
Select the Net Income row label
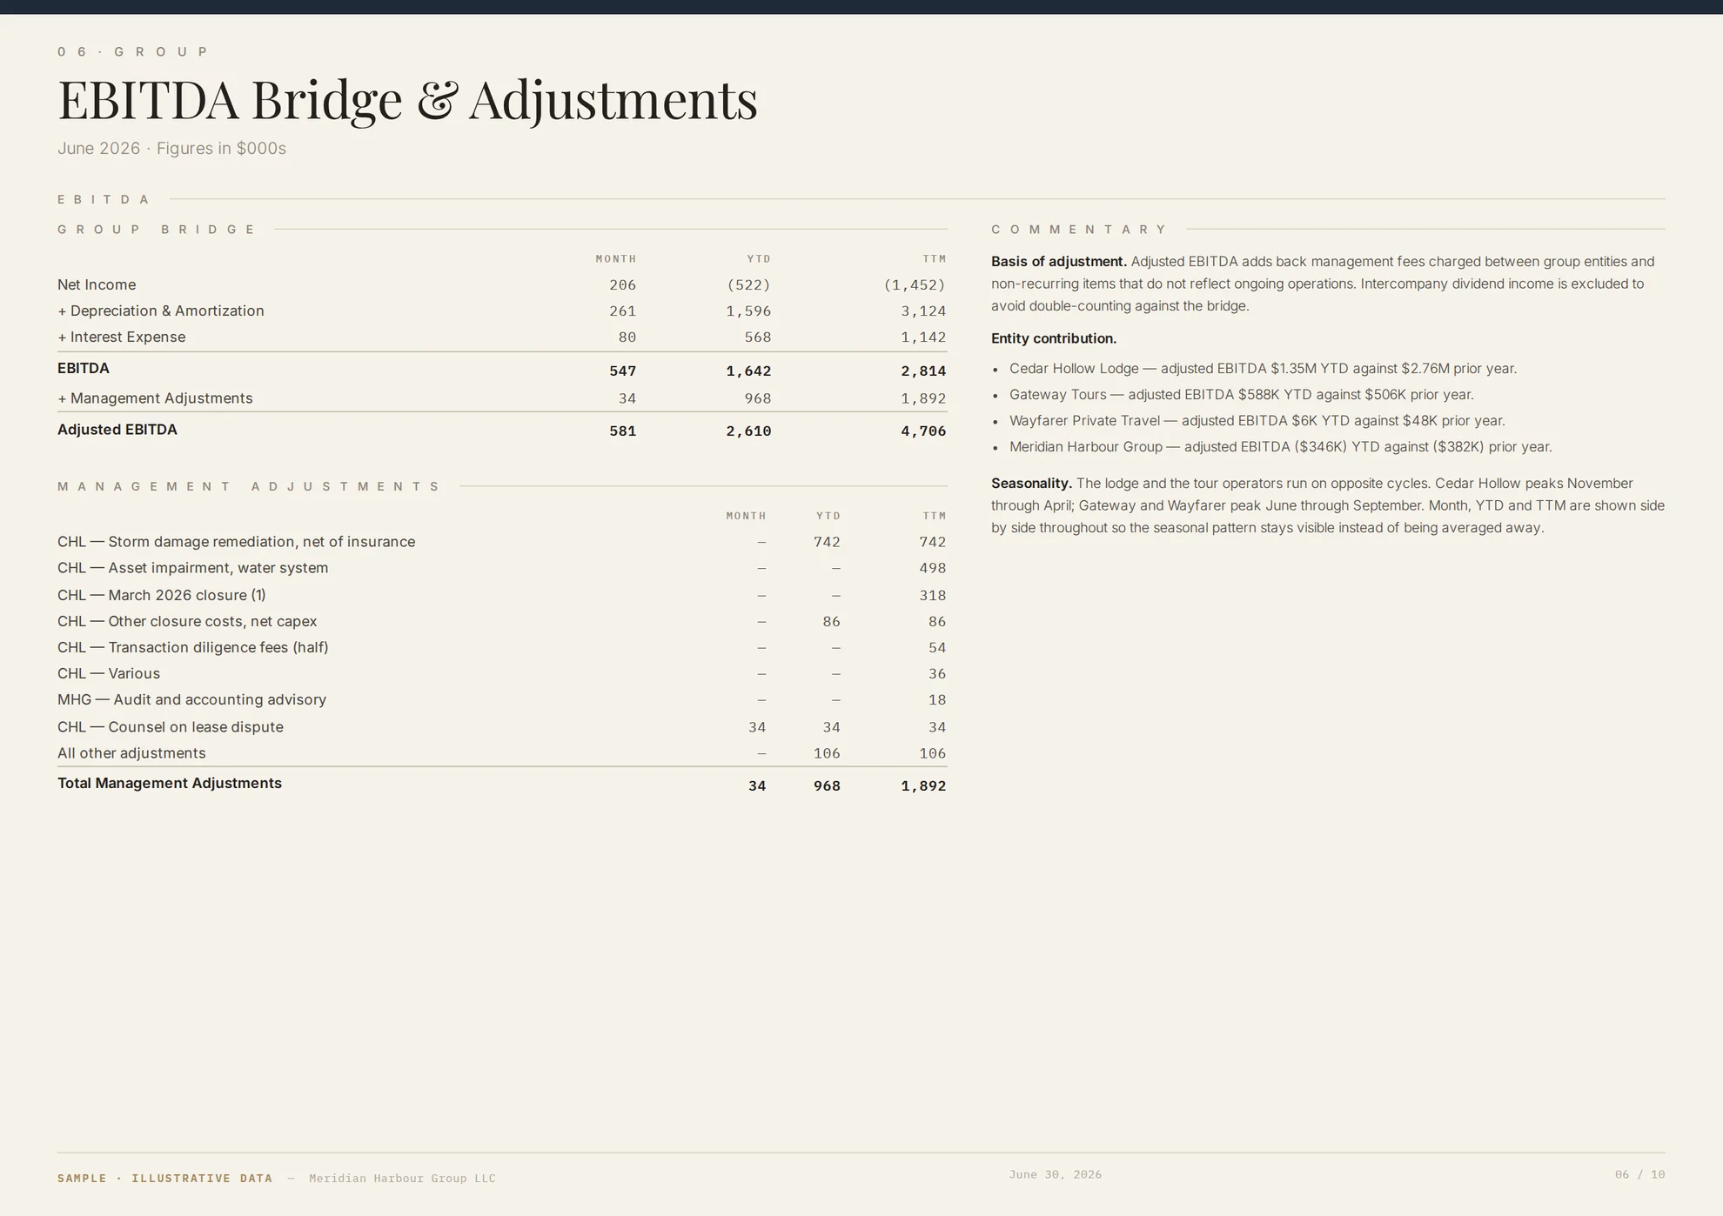click(97, 284)
